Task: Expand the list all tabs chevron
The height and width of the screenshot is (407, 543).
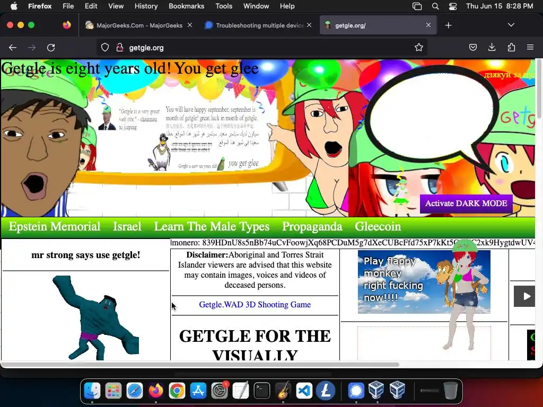Action: [511, 25]
